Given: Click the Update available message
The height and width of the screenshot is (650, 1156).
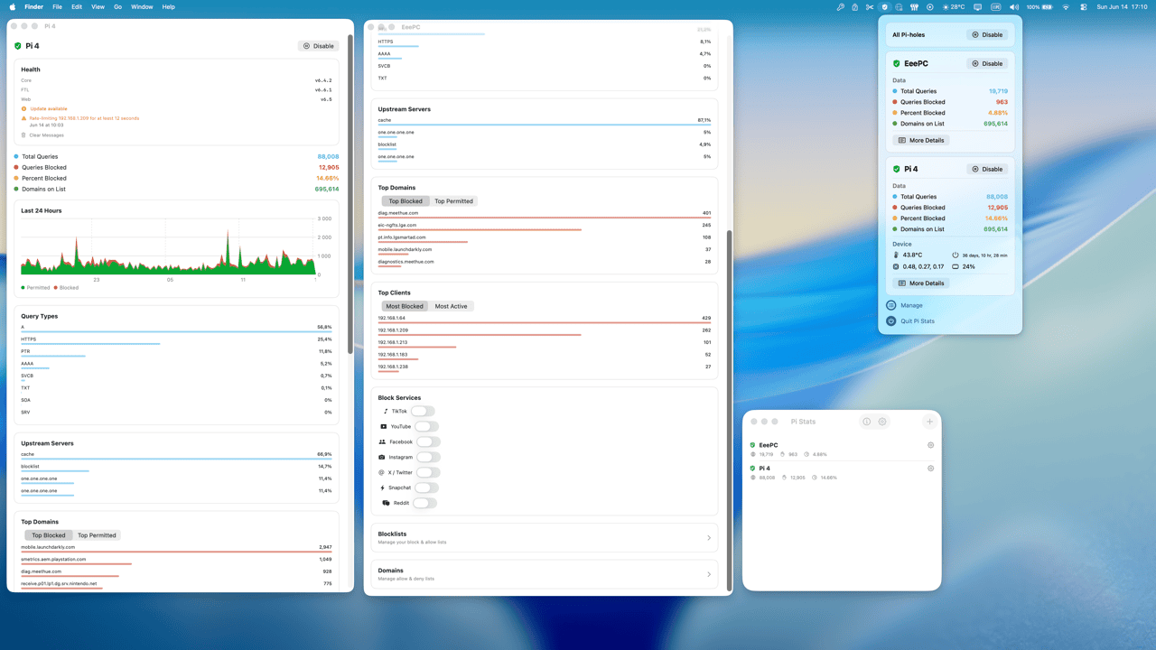Looking at the screenshot, I should coord(49,108).
